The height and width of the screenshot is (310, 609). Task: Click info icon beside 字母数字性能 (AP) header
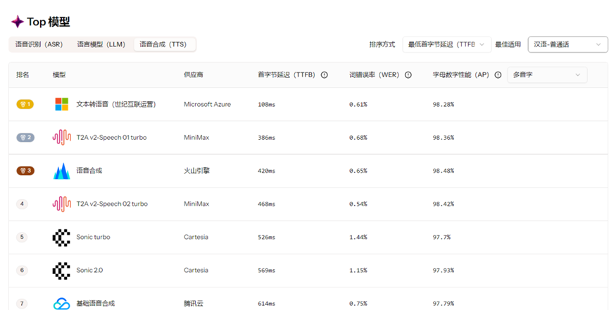click(x=498, y=75)
